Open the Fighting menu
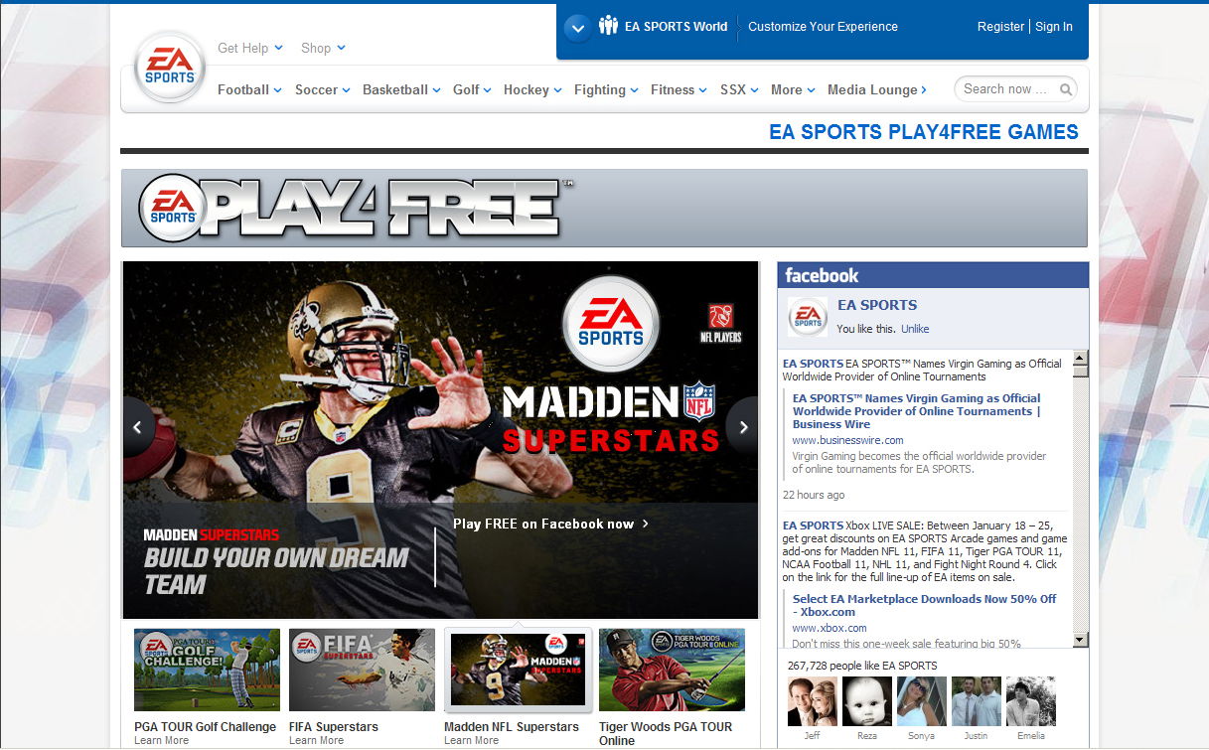The width and height of the screenshot is (1209, 750). (x=606, y=89)
